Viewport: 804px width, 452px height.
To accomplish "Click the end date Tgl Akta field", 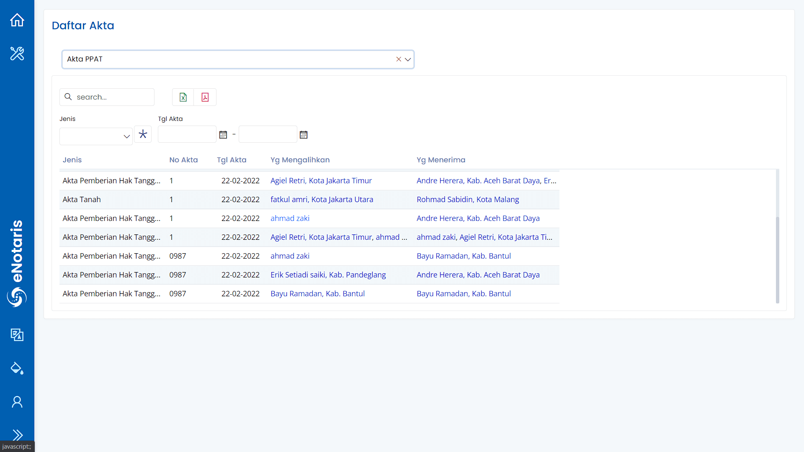I will point(268,134).
